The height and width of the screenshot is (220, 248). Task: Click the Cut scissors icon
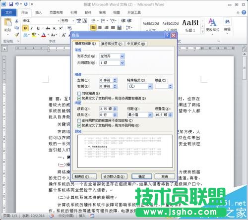click(x=16, y=21)
